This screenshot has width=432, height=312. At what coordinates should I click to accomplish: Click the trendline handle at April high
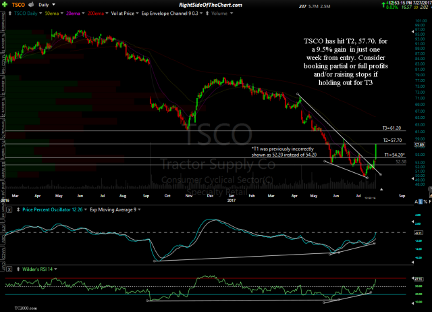tap(298, 95)
